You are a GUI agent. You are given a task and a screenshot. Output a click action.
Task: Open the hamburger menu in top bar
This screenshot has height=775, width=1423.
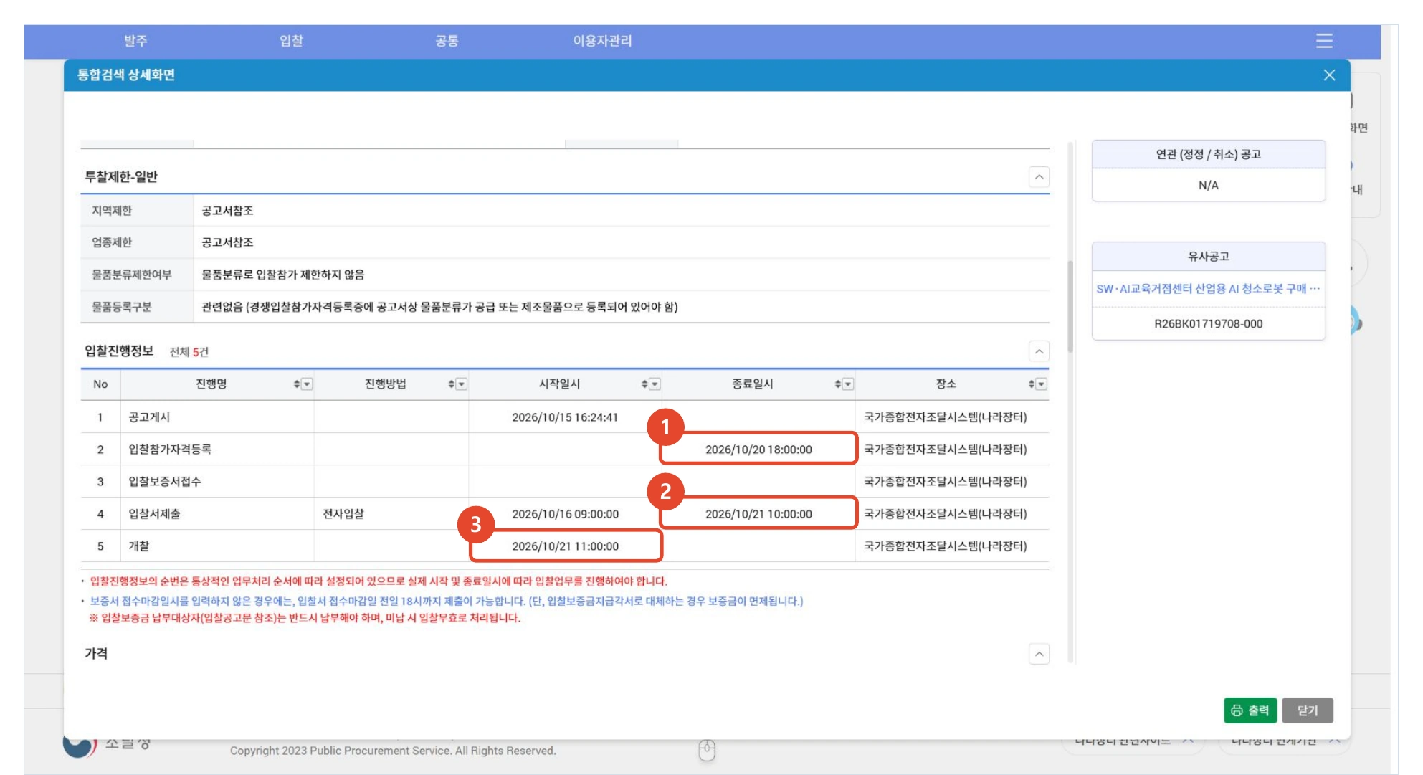click(x=1324, y=41)
